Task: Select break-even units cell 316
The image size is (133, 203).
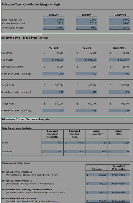Action: (x=119, y=110)
